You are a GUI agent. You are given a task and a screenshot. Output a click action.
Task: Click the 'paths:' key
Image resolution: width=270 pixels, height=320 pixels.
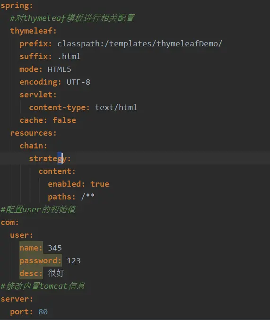(x=61, y=197)
